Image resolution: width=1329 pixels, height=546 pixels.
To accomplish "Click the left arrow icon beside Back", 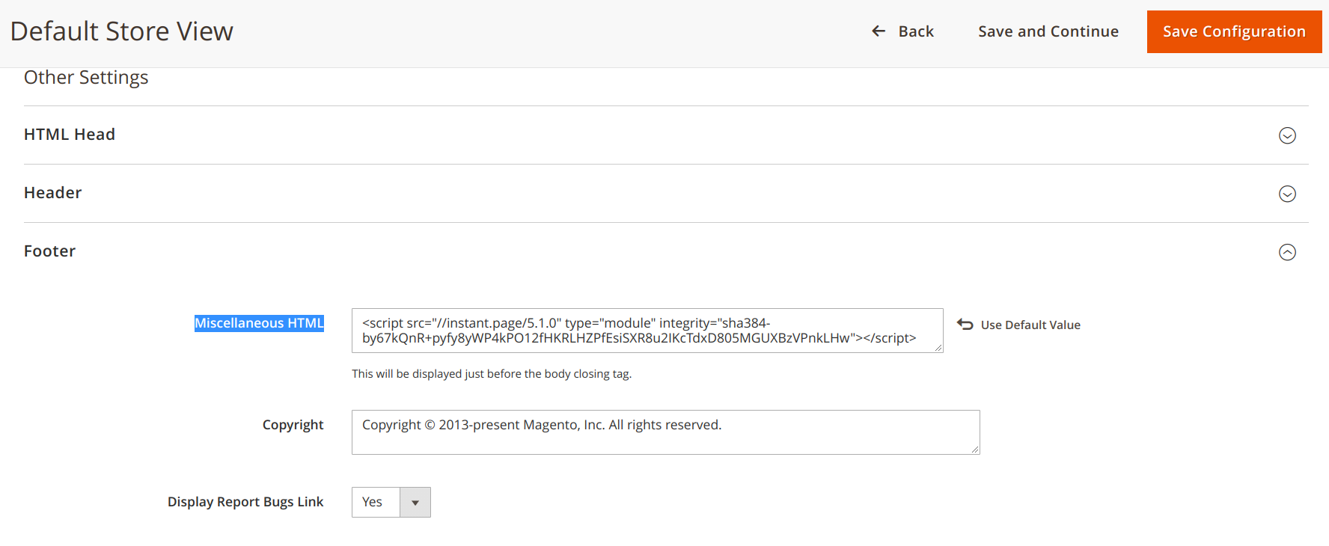I will (879, 31).
